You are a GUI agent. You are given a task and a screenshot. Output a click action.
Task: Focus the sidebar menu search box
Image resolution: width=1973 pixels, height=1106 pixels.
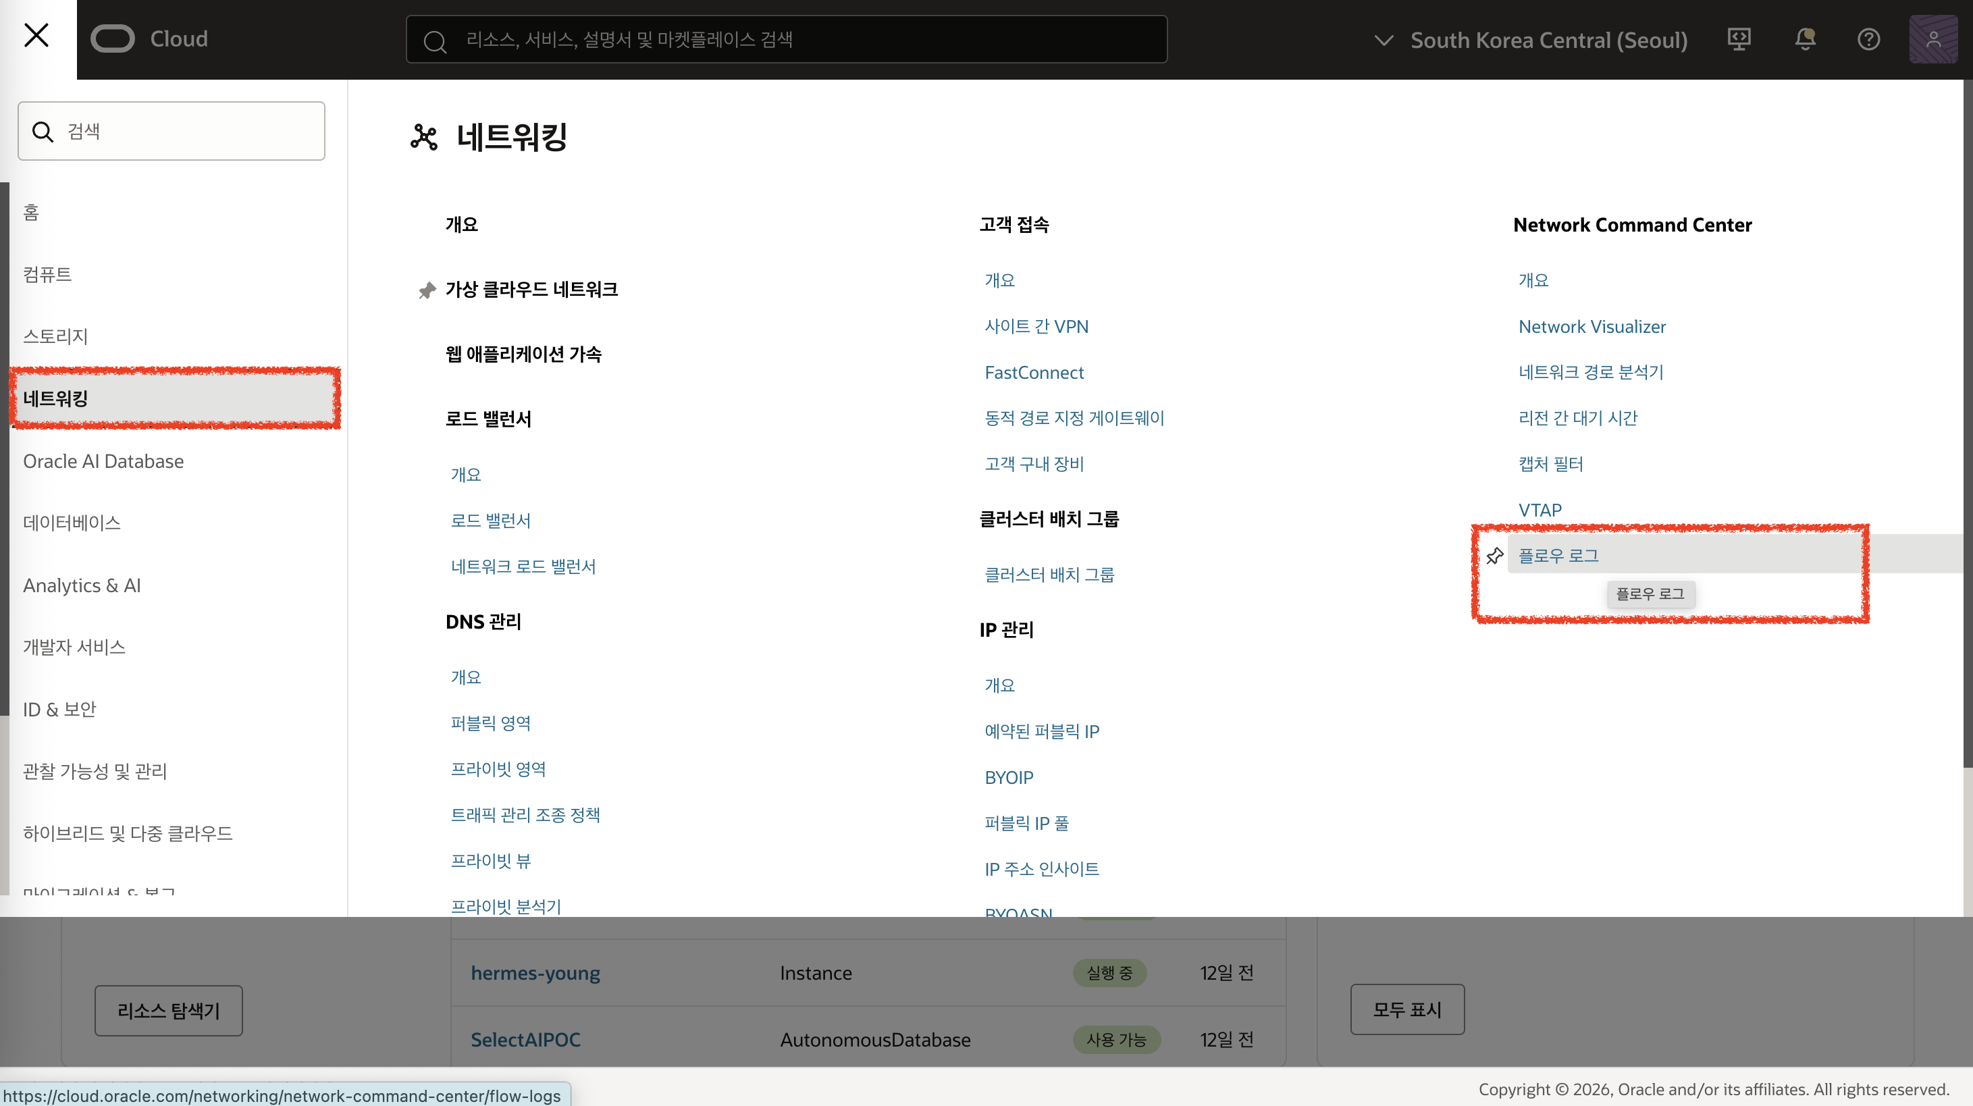(172, 131)
